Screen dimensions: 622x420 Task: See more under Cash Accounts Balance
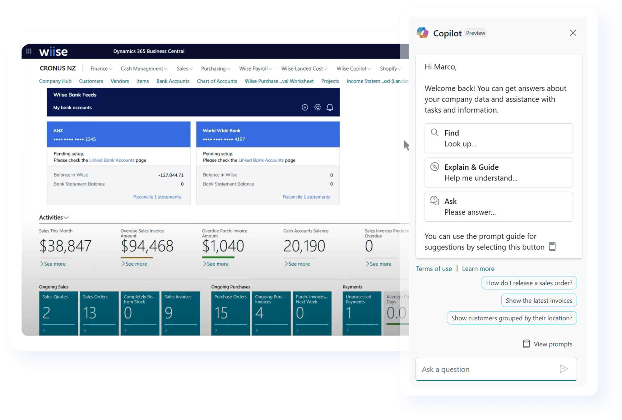[297, 264]
